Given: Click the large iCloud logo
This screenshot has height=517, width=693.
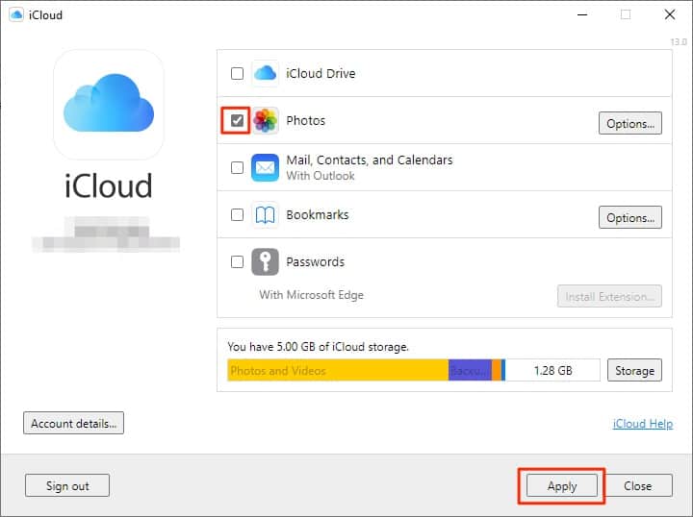Looking at the screenshot, I should tap(109, 105).
